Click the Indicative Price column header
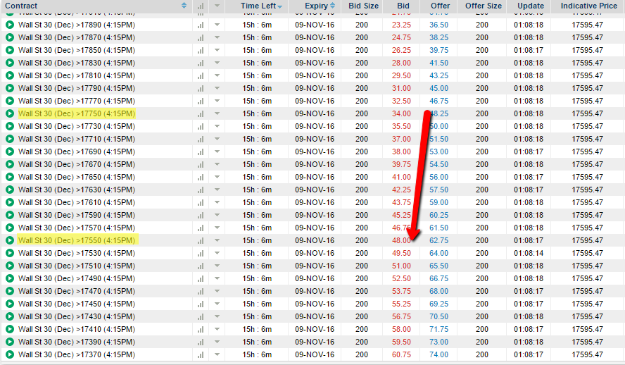The width and height of the screenshot is (625, 365). click(x=588, y=6)
